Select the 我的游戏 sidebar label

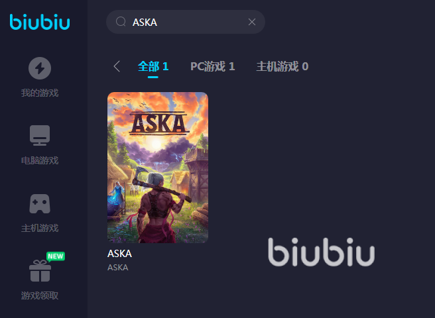coord(40,93)
